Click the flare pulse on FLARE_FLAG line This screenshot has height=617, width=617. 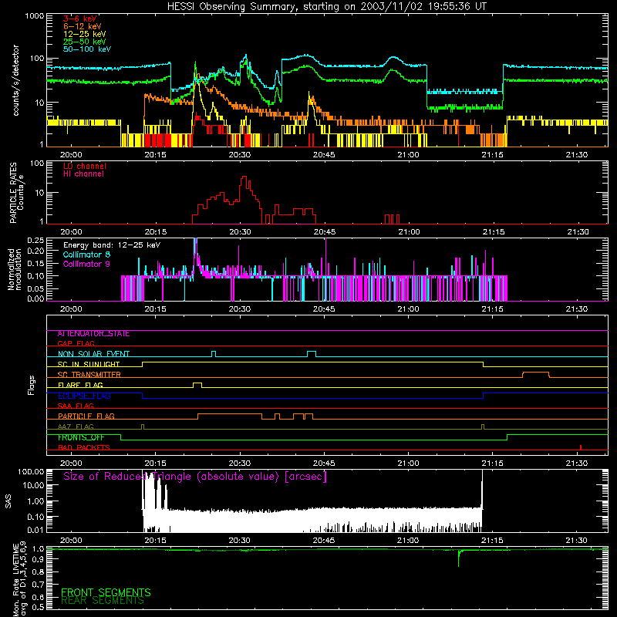point(197,385)
